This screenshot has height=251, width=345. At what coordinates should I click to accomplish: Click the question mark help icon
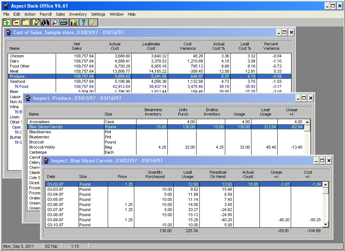pos(83,23)
